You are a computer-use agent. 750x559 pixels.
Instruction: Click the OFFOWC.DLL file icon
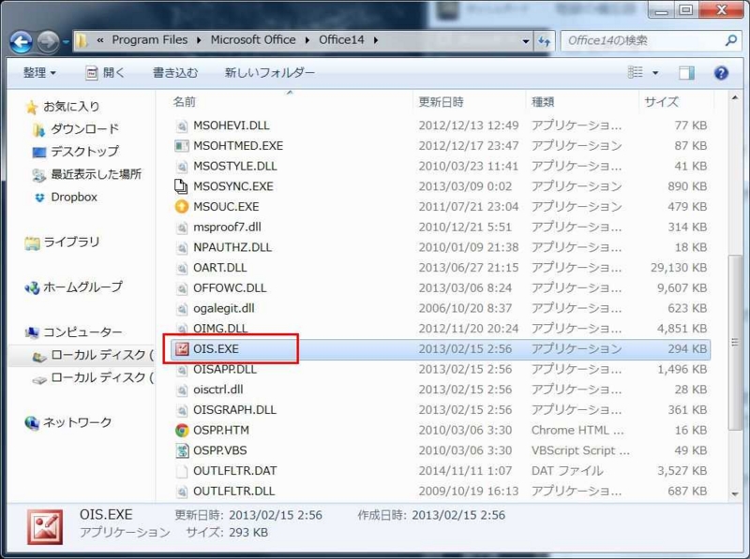click(x=182, y=288)
